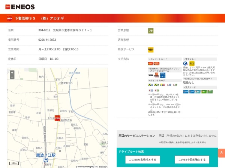
Task: Click the 奥沢製作所 label on the map
Action: pos(66,121)
